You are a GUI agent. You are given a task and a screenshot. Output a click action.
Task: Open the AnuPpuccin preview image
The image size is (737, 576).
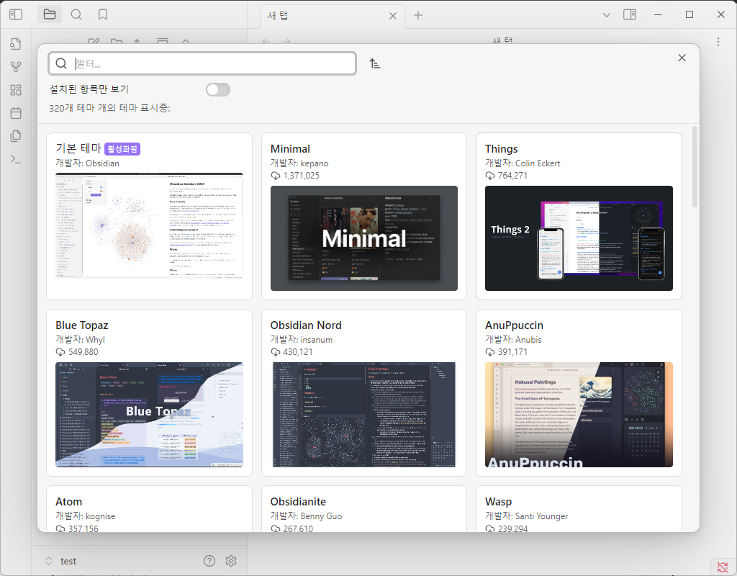(x=579, y=414)
